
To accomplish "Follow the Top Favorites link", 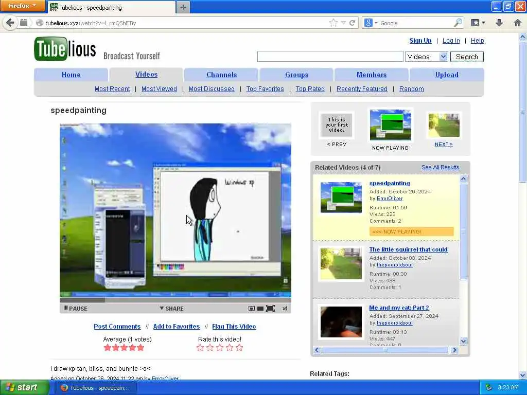I will click(x=265, y=88).
